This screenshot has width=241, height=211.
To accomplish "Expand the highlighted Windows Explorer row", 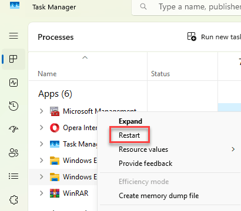I will click(x=41, y=177).
